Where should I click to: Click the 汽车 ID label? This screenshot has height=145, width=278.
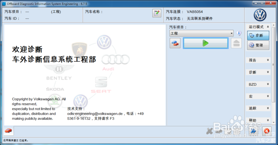(x=12, y=18)
